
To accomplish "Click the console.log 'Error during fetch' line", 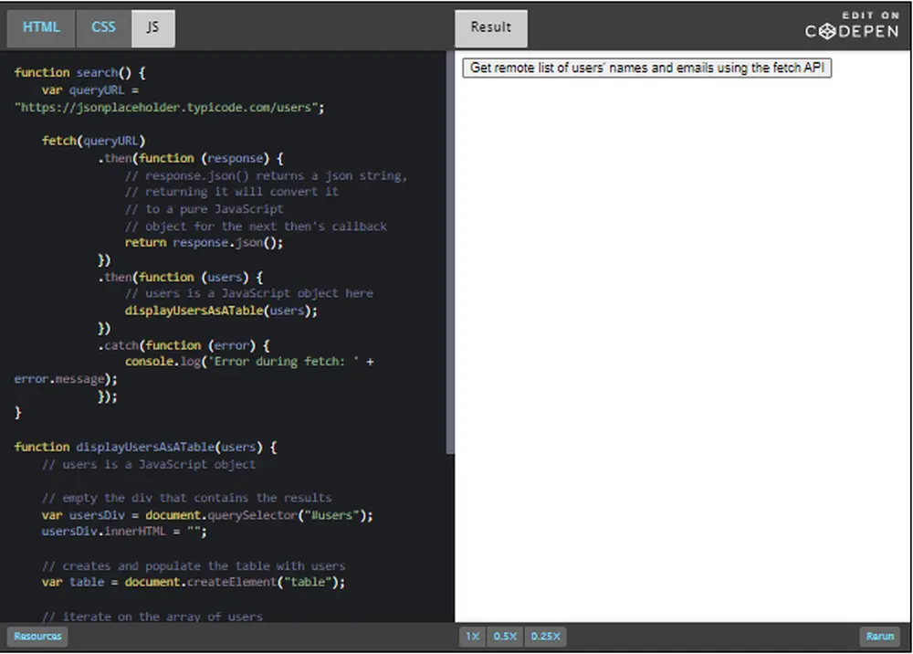I will 249,361.
